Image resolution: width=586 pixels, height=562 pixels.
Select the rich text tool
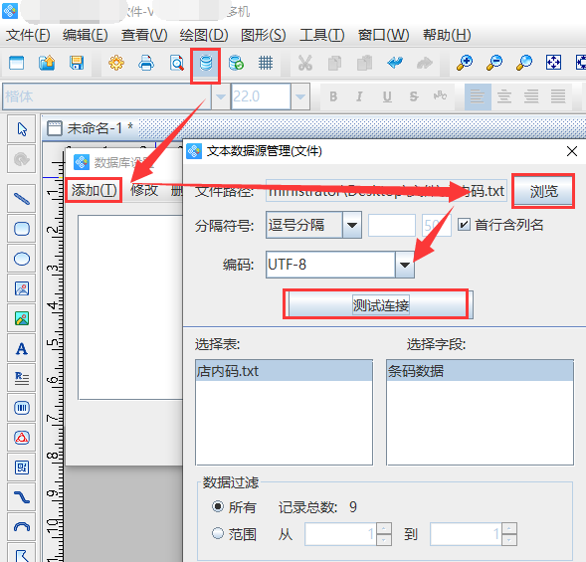[22, 378]
